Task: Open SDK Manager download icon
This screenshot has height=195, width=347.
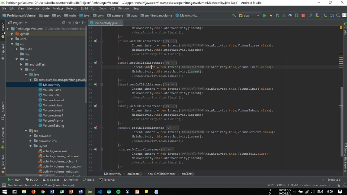Action: pos(325,15)
